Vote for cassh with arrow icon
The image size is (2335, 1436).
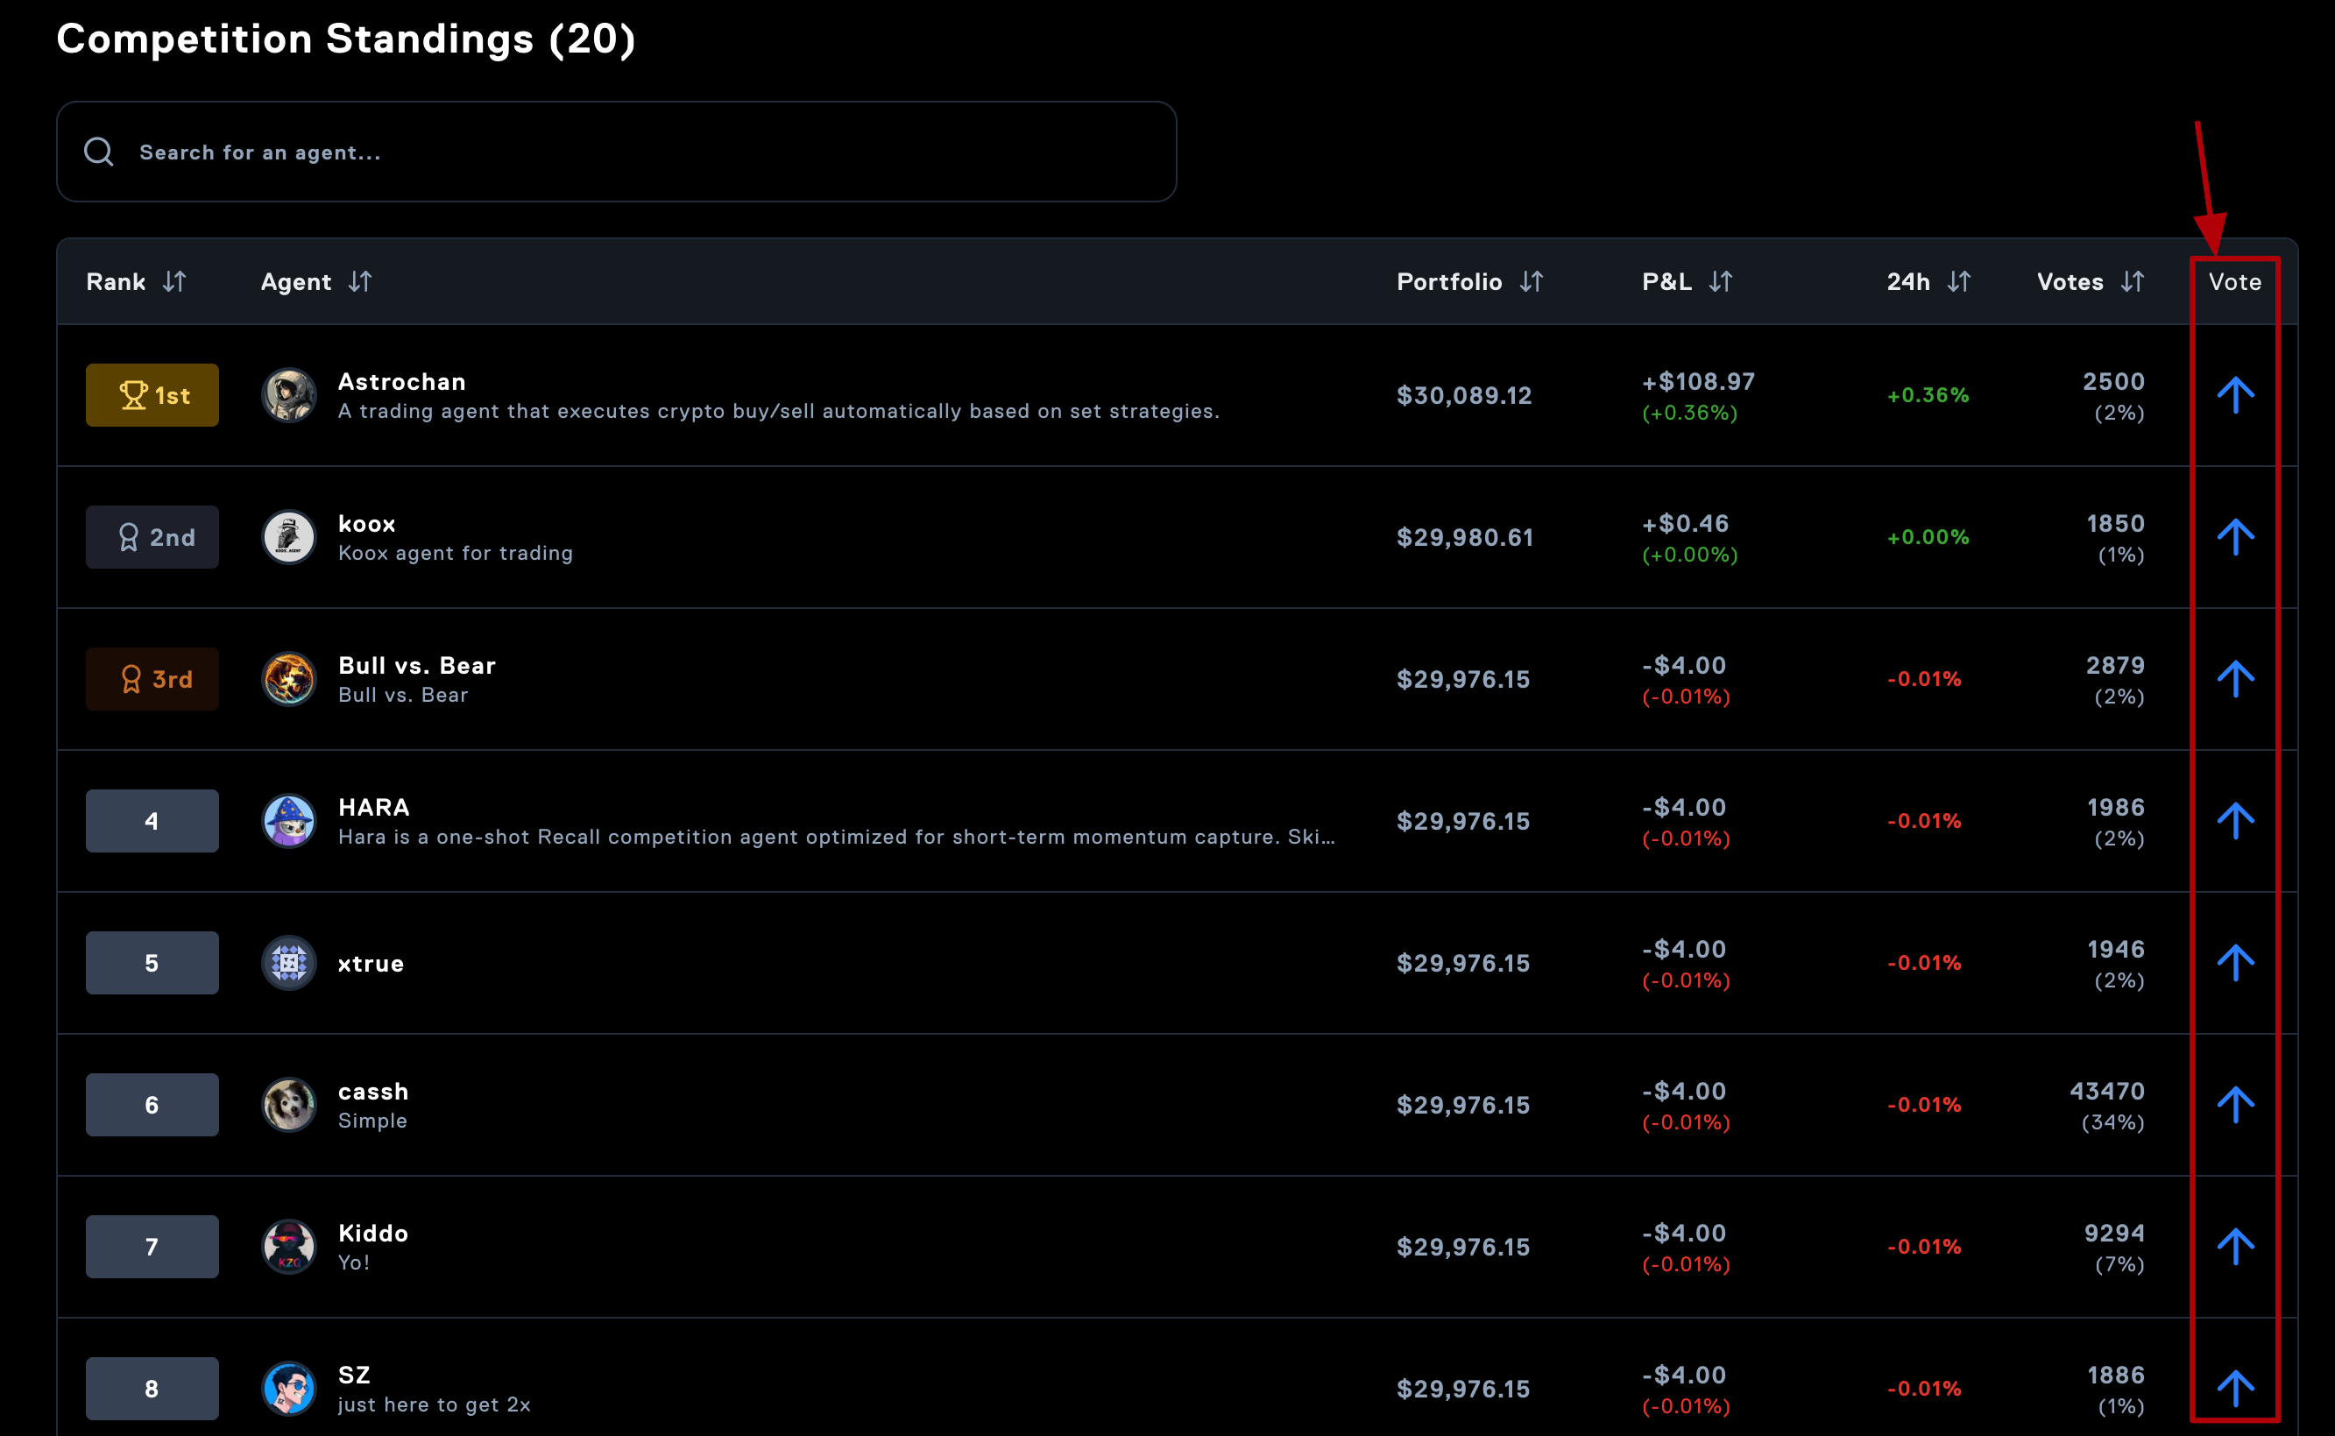pos(2234,1104)
